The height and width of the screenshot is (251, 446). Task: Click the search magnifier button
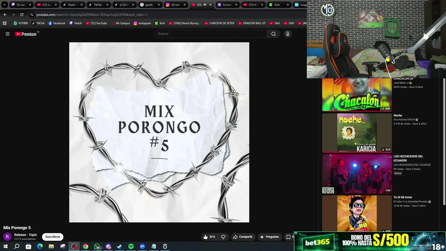click(274, 34)
